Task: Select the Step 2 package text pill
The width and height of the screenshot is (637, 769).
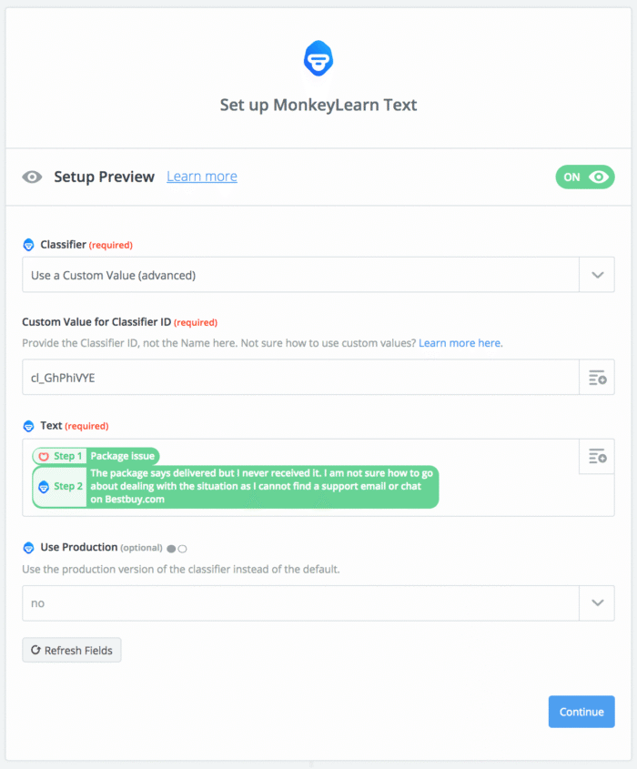Action: pos(236,487)
